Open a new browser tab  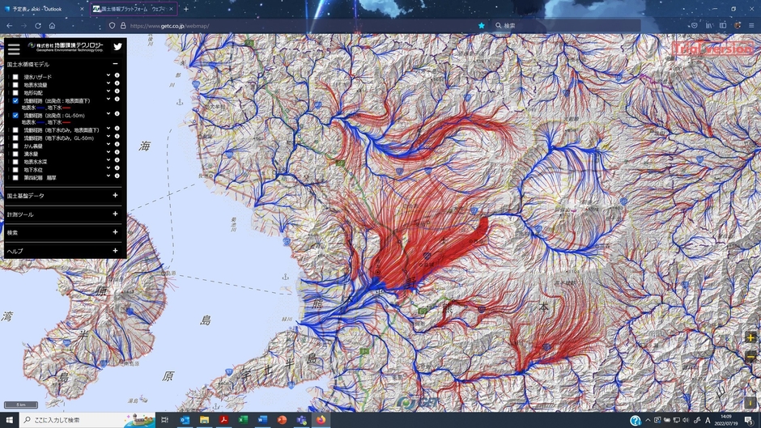[185, 9]
